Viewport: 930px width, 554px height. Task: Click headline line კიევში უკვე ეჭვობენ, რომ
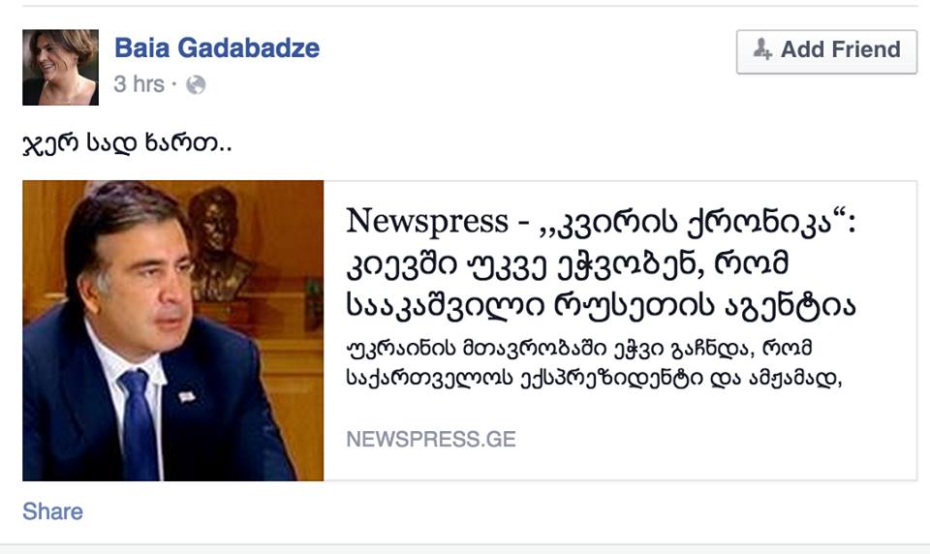tap(567, 263)
